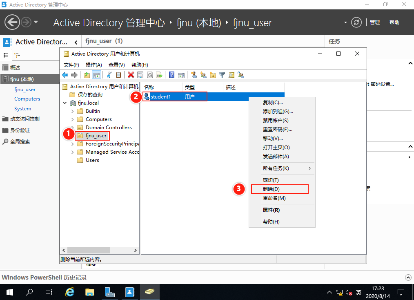
Task: Open navigation history dropdown arrow beside forward
Action: click(x=36, y=22)
